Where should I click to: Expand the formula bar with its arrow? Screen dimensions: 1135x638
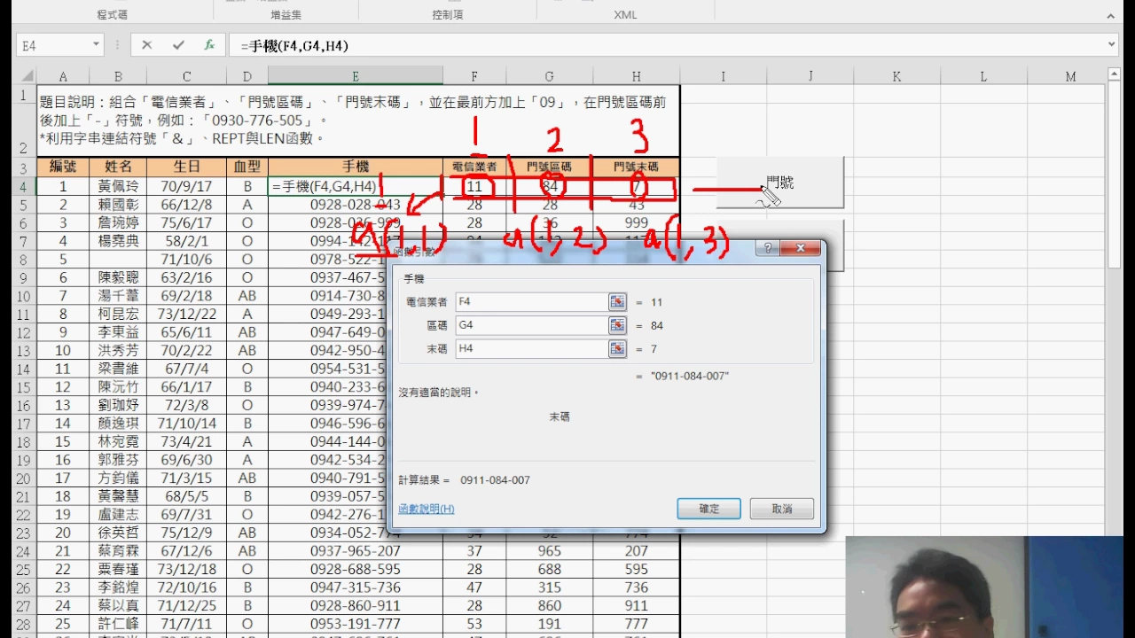(x=1112, y=45)
